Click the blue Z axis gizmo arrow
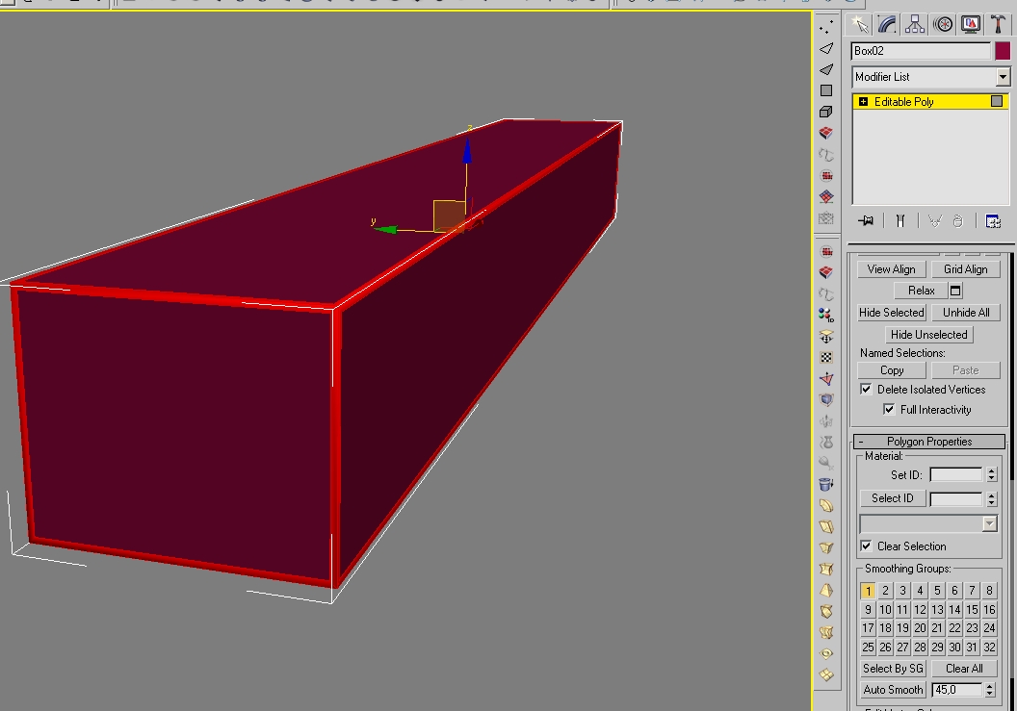This screenshot has height=711, width=1017. tap(467, 150)
